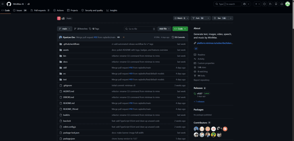Open the Readme link in About
The width and height of the screenshot is (294, 141).
[201, 55]
